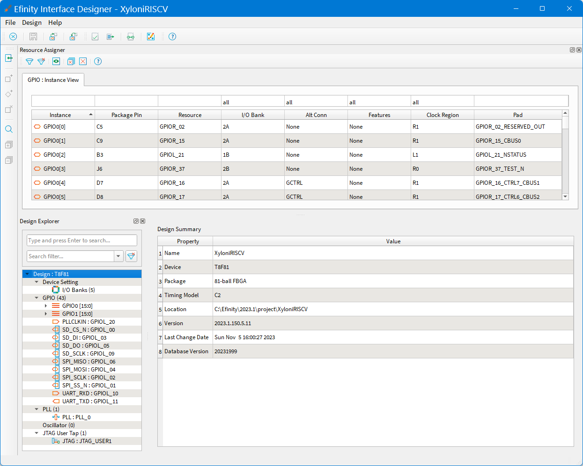Expand the GPIO0 [15:0] bus node

[x=46, y=306]
